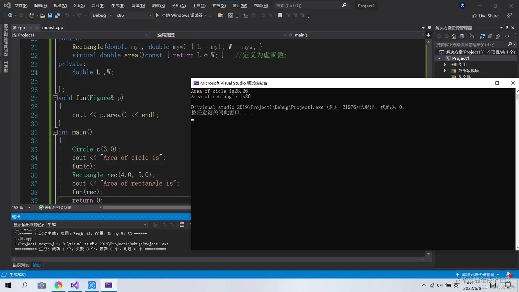Viewport: 519px width, 292px height.
Task: Open the 生成(B) menu
Action: tap(118, 5)
